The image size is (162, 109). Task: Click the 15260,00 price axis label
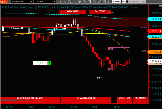point(156,13)
